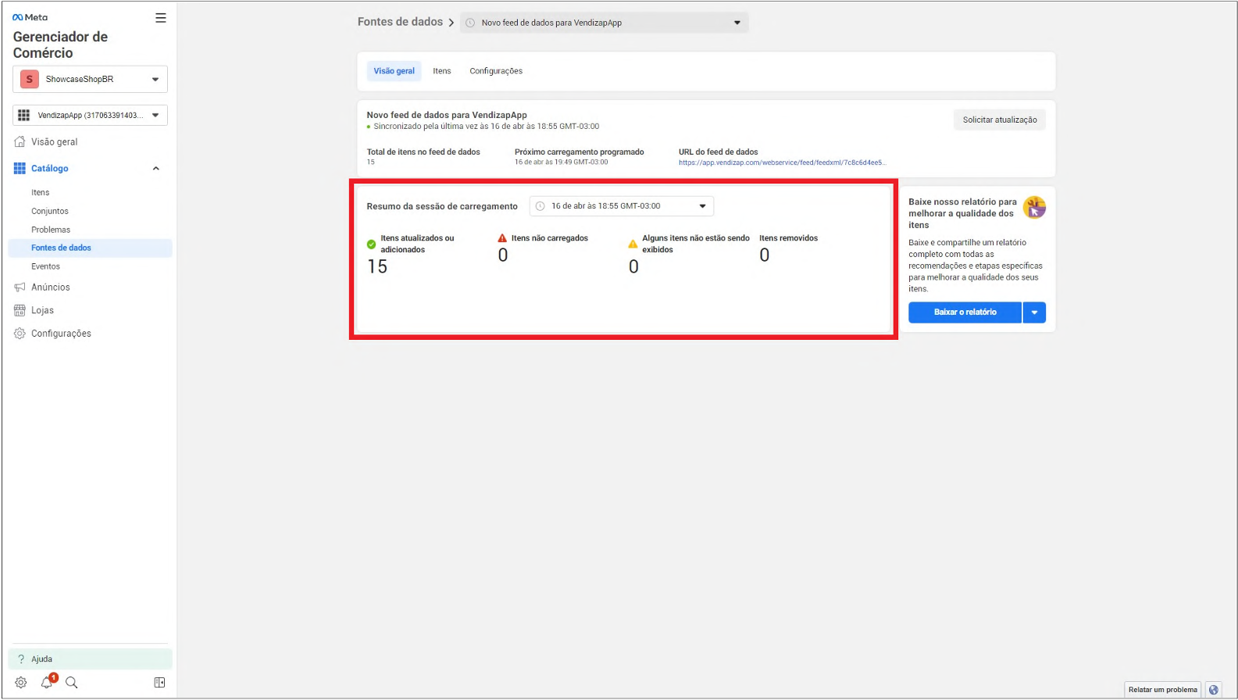Click Relatar um problema button
The width and height of the screenshot is (1238, 700).
pos(1162,689)
